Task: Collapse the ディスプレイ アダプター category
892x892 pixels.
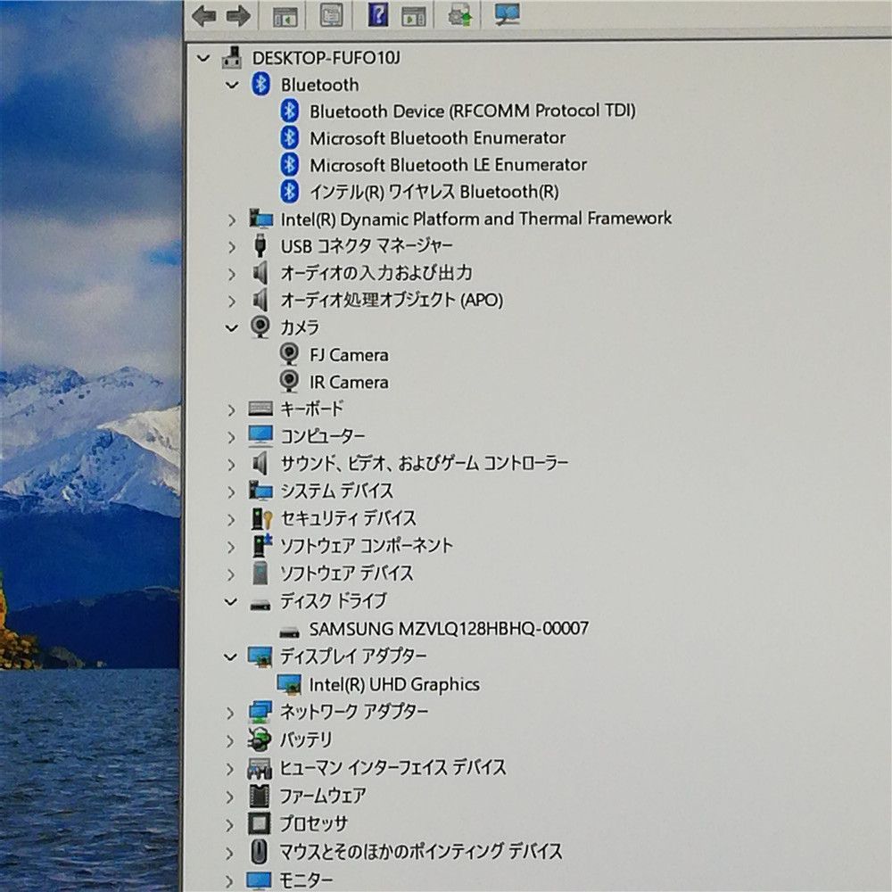Action: 230,657
